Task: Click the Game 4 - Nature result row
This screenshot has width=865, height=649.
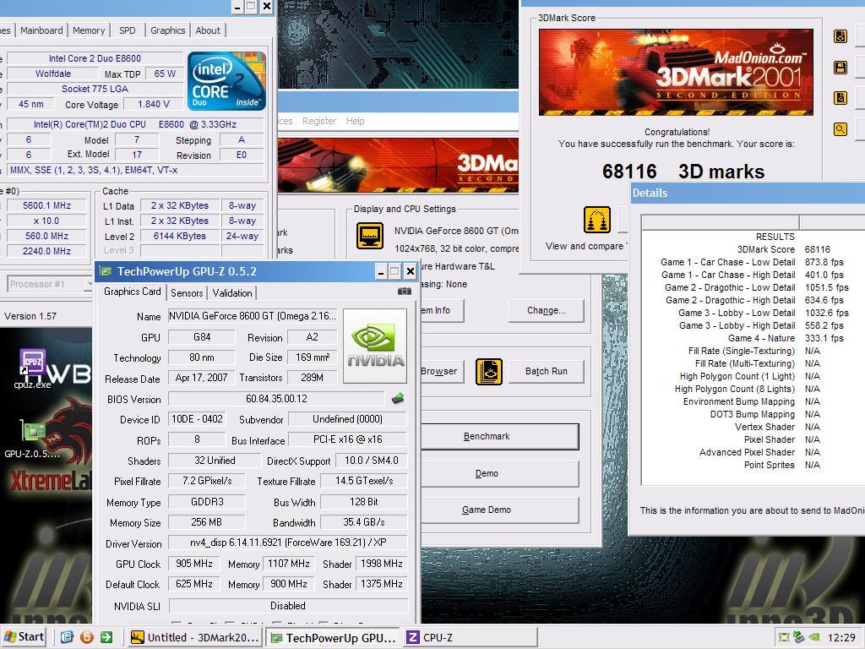Action: pyautogui.click(x=753, y=338)
